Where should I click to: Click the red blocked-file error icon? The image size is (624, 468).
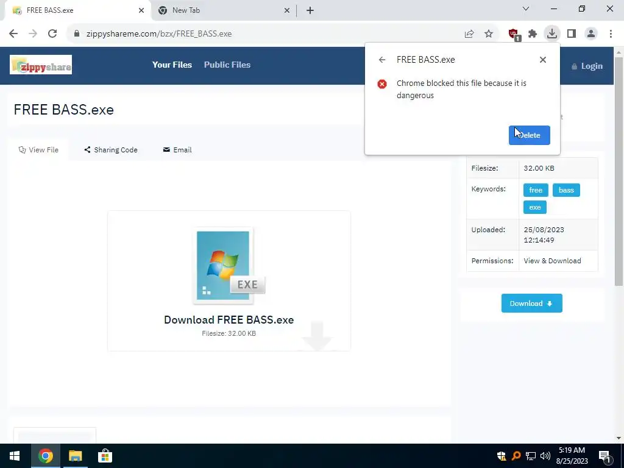pyautogui.click(x=382, y=84)
